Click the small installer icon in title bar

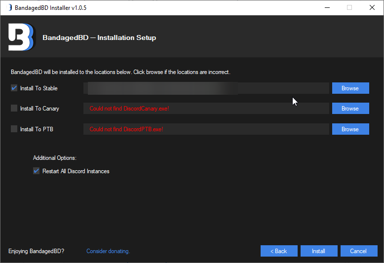coord(9,8)
